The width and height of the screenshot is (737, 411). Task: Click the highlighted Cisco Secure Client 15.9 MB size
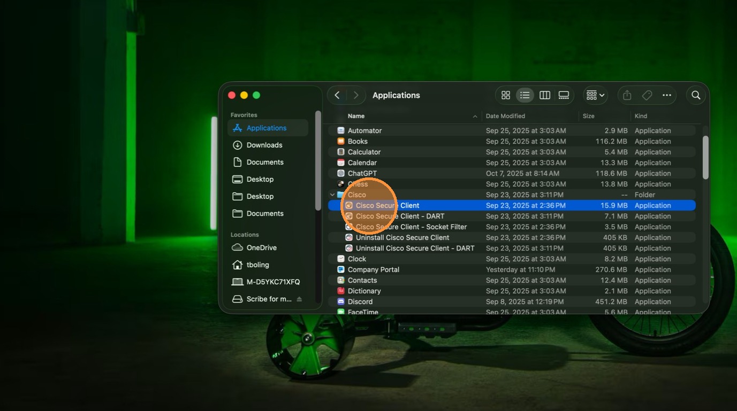[613, 205]
